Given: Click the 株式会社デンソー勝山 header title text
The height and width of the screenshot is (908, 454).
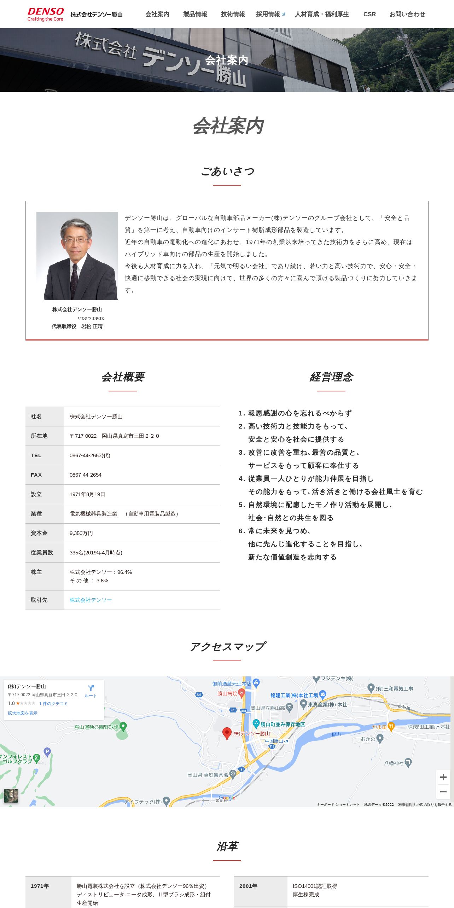Looking at the screenshot, I should click(x=97, y=14).
